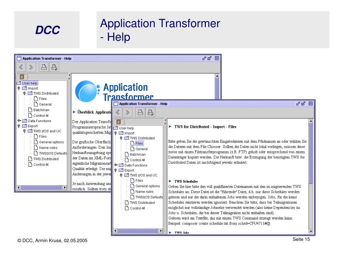This screenshot has width=341, height=255.
Task: Open Files under Import in rear window
Action: pyautogui.click(x=43, y=99)
